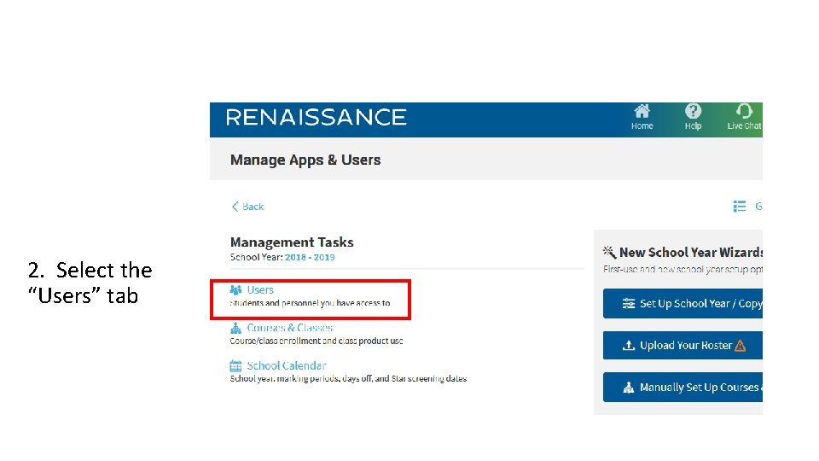Image resolution: width=819 pixels, height=461 pixels.
Task: Click the list icon beside Back row
Action: [740, 207]
